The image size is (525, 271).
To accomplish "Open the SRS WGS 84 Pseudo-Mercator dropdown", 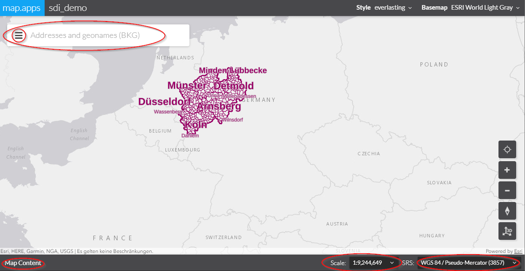I will click(x=468, y=263).
